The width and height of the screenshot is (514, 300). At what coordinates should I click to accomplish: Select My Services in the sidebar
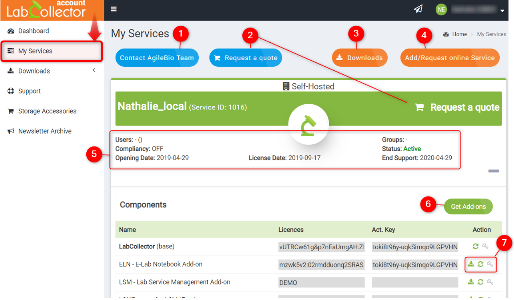coord(52,51)
